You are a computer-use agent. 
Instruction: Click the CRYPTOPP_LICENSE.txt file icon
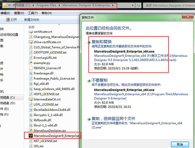pyautogui.click(x=31, y=52)
